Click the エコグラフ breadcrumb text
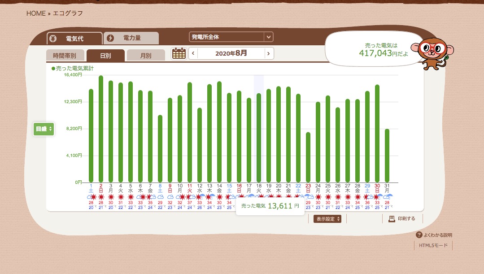The width and height of the screenshot is (484, 274). coord(68,13)
